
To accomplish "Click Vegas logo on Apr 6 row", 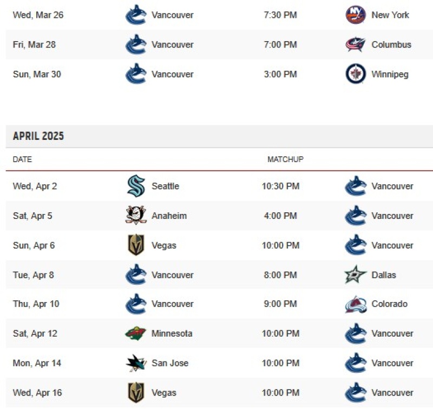I will 136,245.
